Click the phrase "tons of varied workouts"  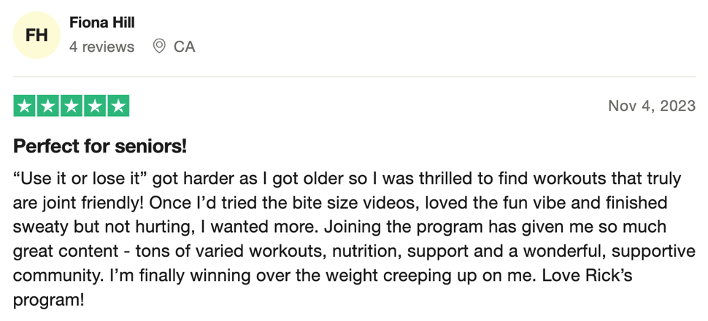pyautogui.click(x=230, y=250)
